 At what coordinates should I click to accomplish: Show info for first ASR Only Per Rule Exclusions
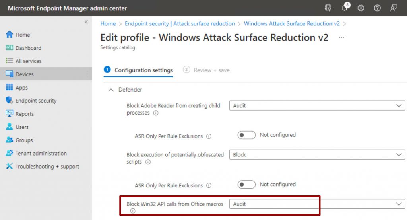point(209,136)
